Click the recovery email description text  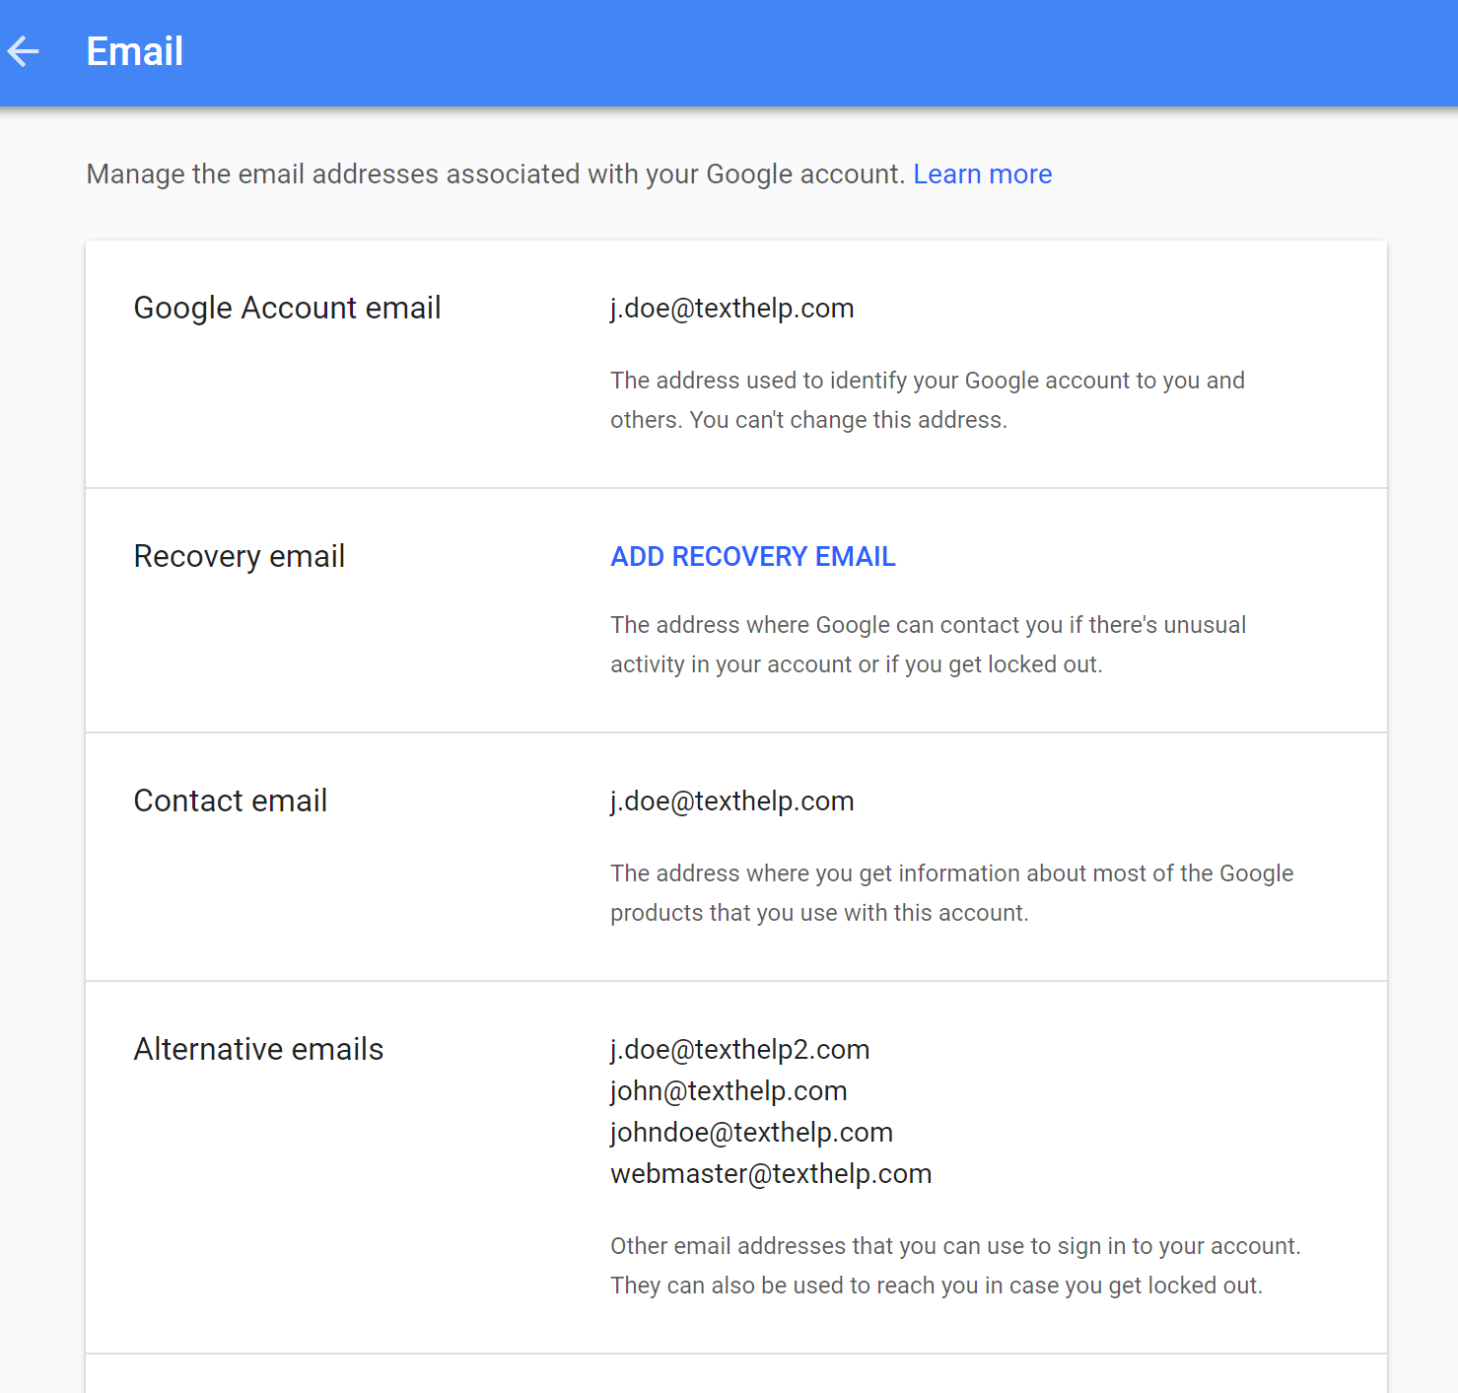click(928, 645)
